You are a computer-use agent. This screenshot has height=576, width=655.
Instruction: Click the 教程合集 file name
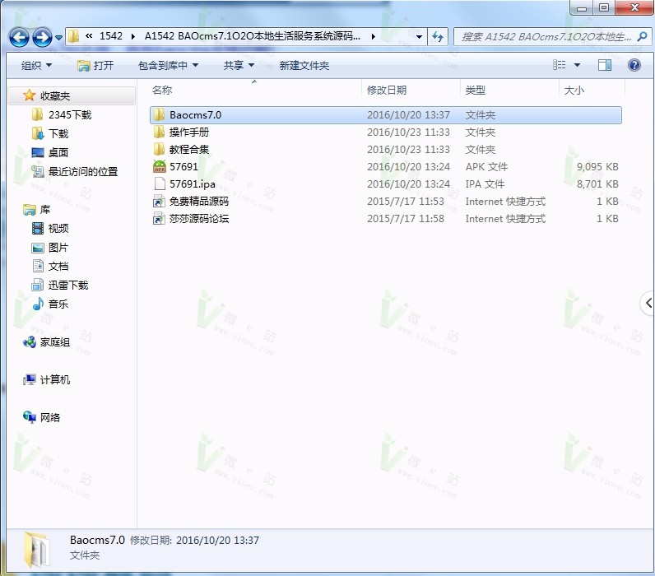(x=188, y=150)
